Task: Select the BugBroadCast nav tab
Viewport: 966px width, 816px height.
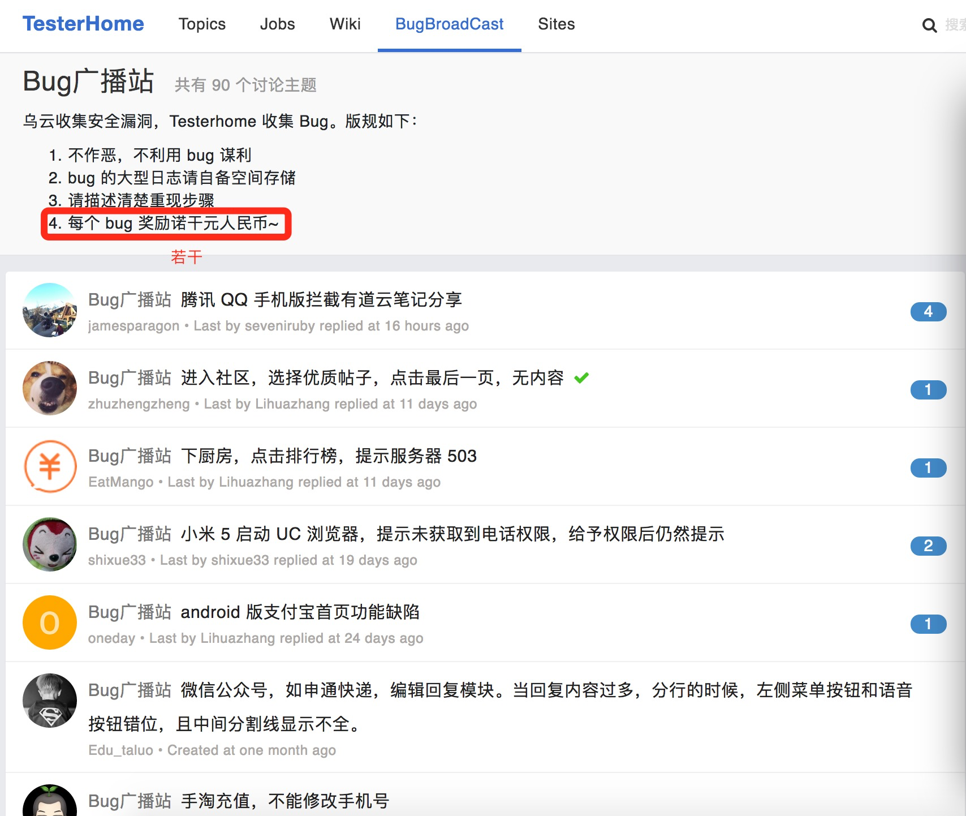Action: (x=449, y=24)
